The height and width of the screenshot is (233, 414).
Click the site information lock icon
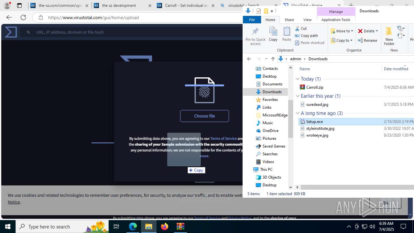tap(41, 17)
